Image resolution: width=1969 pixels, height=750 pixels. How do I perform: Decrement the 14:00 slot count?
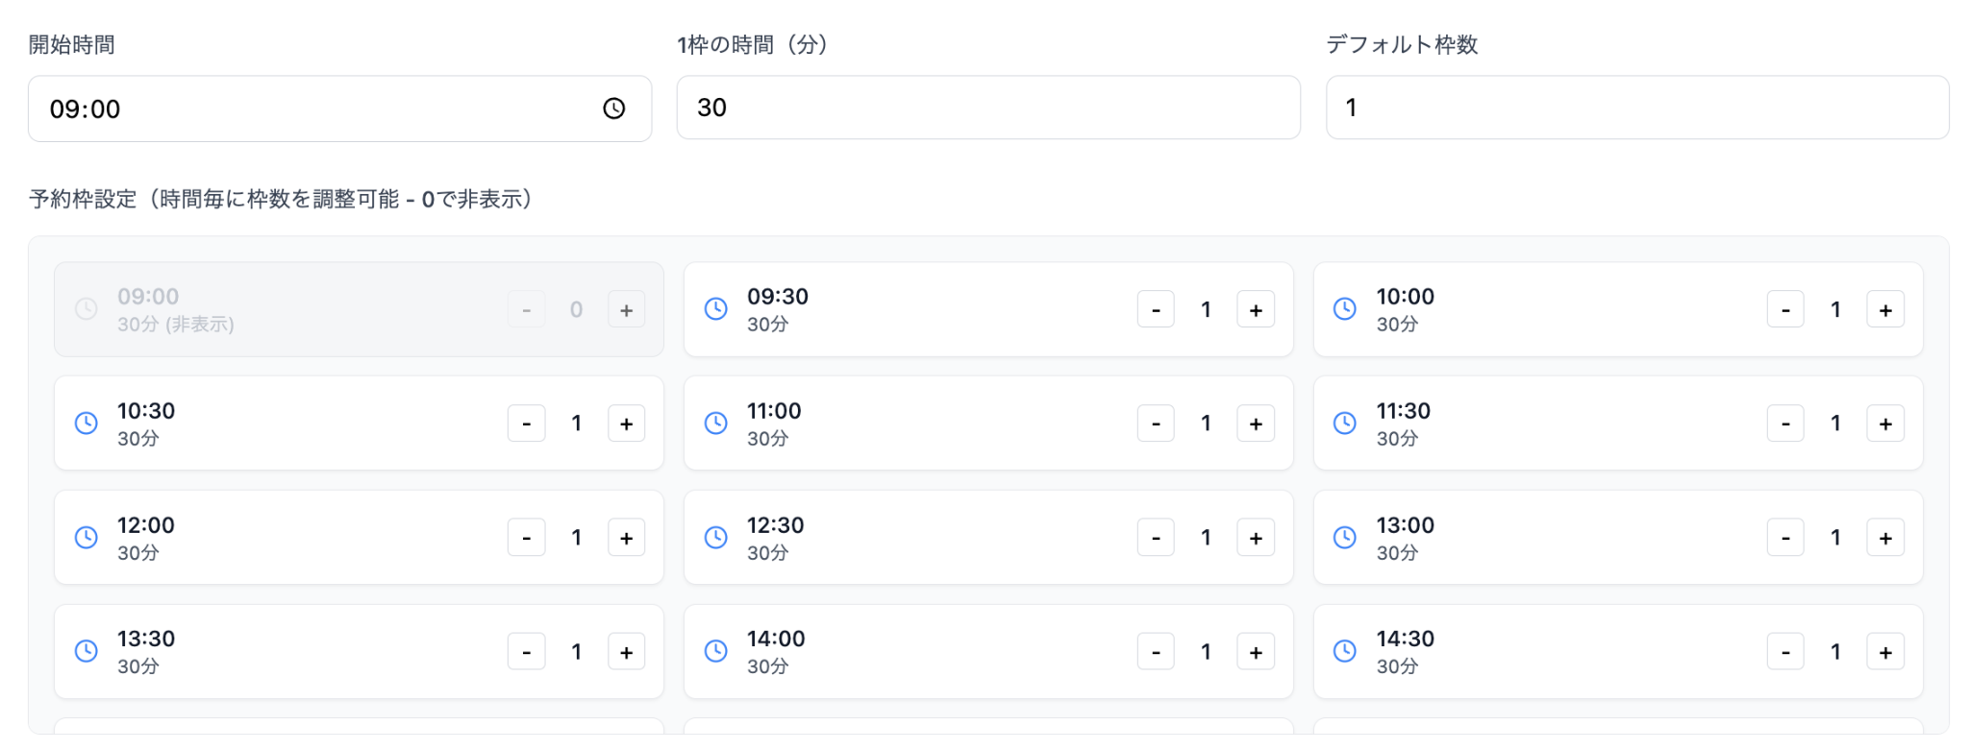(x=1156, y=652)
